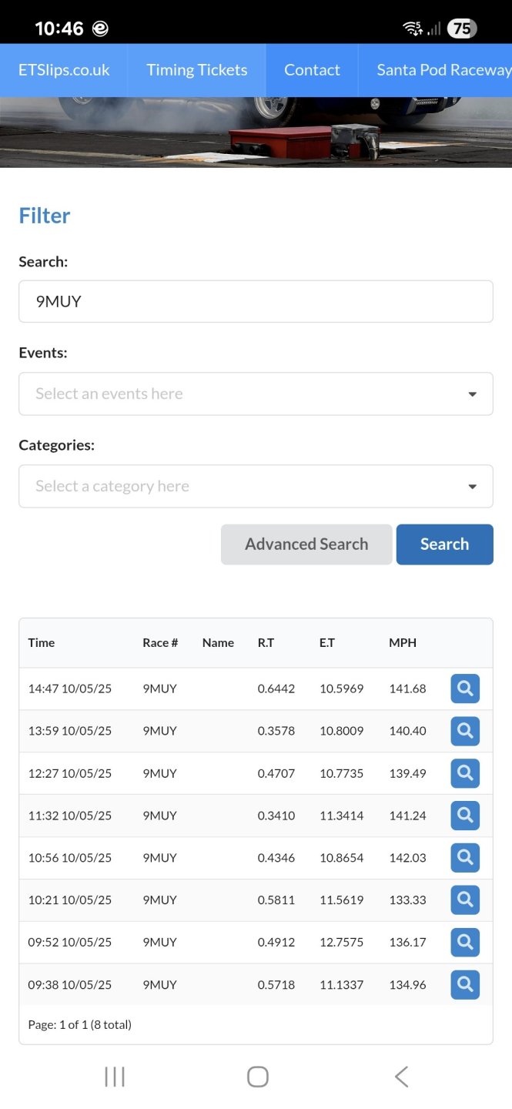Tap the Recent apps button

114,1076
